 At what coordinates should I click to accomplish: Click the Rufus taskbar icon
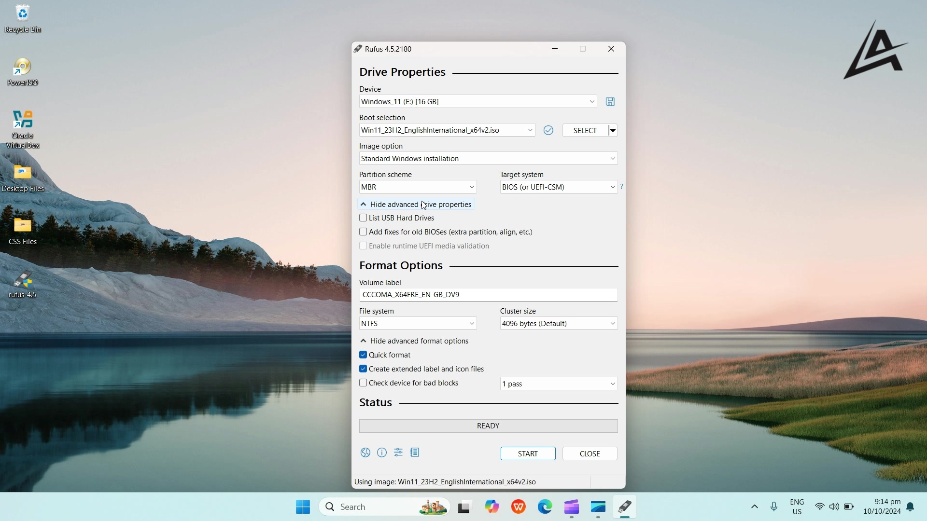625,507
